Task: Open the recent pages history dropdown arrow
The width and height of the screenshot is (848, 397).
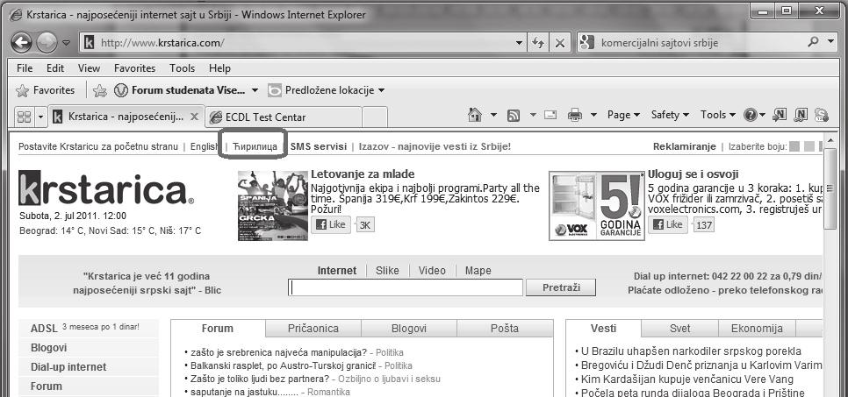Action: click(x=66, y=43)
